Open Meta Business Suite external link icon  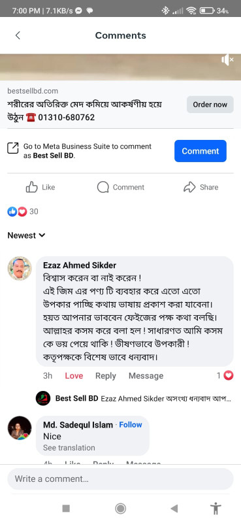pos(13,148)
